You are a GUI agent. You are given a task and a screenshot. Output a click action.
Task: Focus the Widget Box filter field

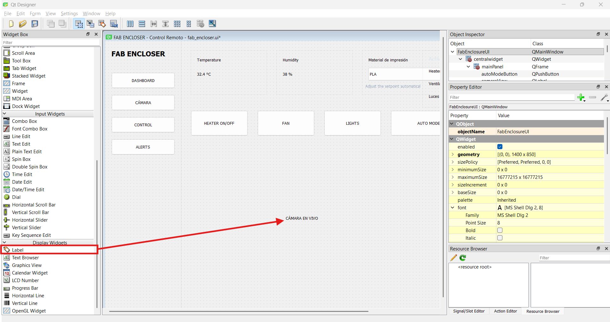coord(51,42)
